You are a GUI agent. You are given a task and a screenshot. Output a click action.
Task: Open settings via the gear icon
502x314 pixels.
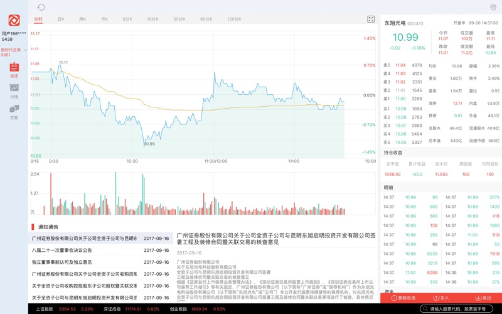(x=493, y=8)
